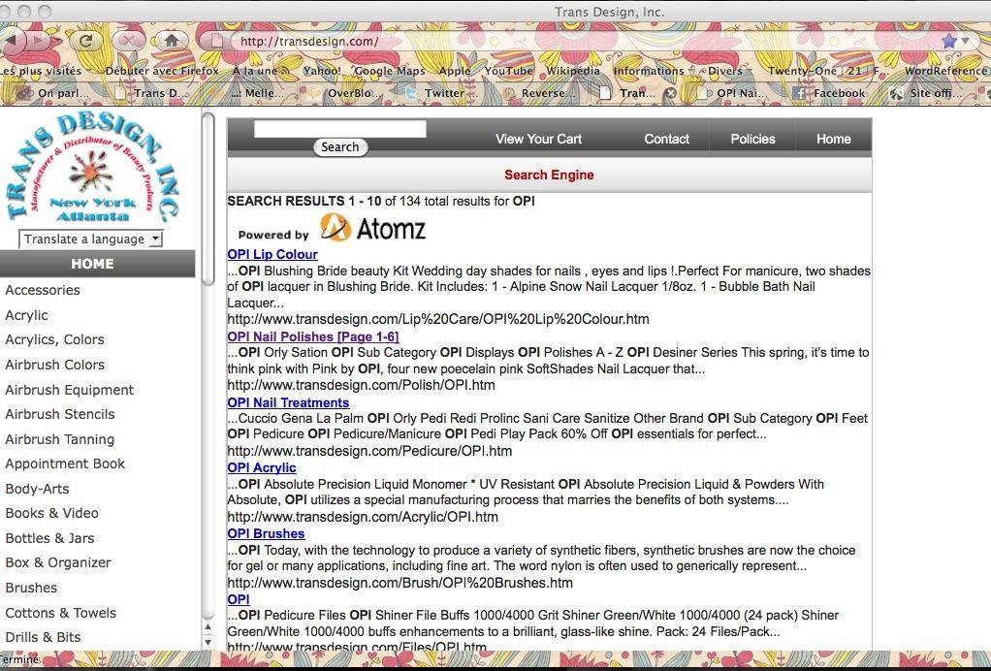This screenshot has width=991, height=671.
Task: Switch to the 'OPI Nai...' tab
Action: [x=733, y=93]
